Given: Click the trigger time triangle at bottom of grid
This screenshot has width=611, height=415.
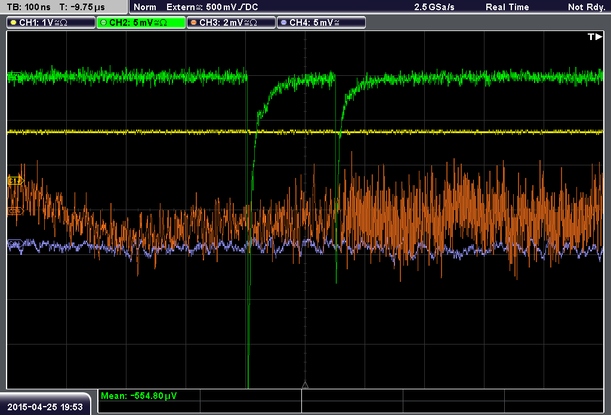Looking at the screenshot, I should [x=305, y=385].
